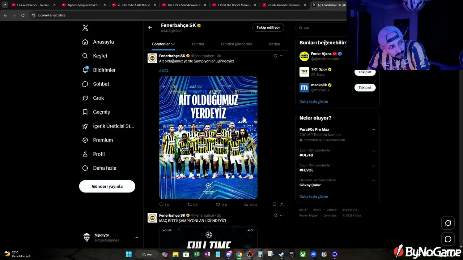This screenshot has width=463, height=260.
Task: Expand Daha fazla menu in the sidebar
Action: click(100, 168)
